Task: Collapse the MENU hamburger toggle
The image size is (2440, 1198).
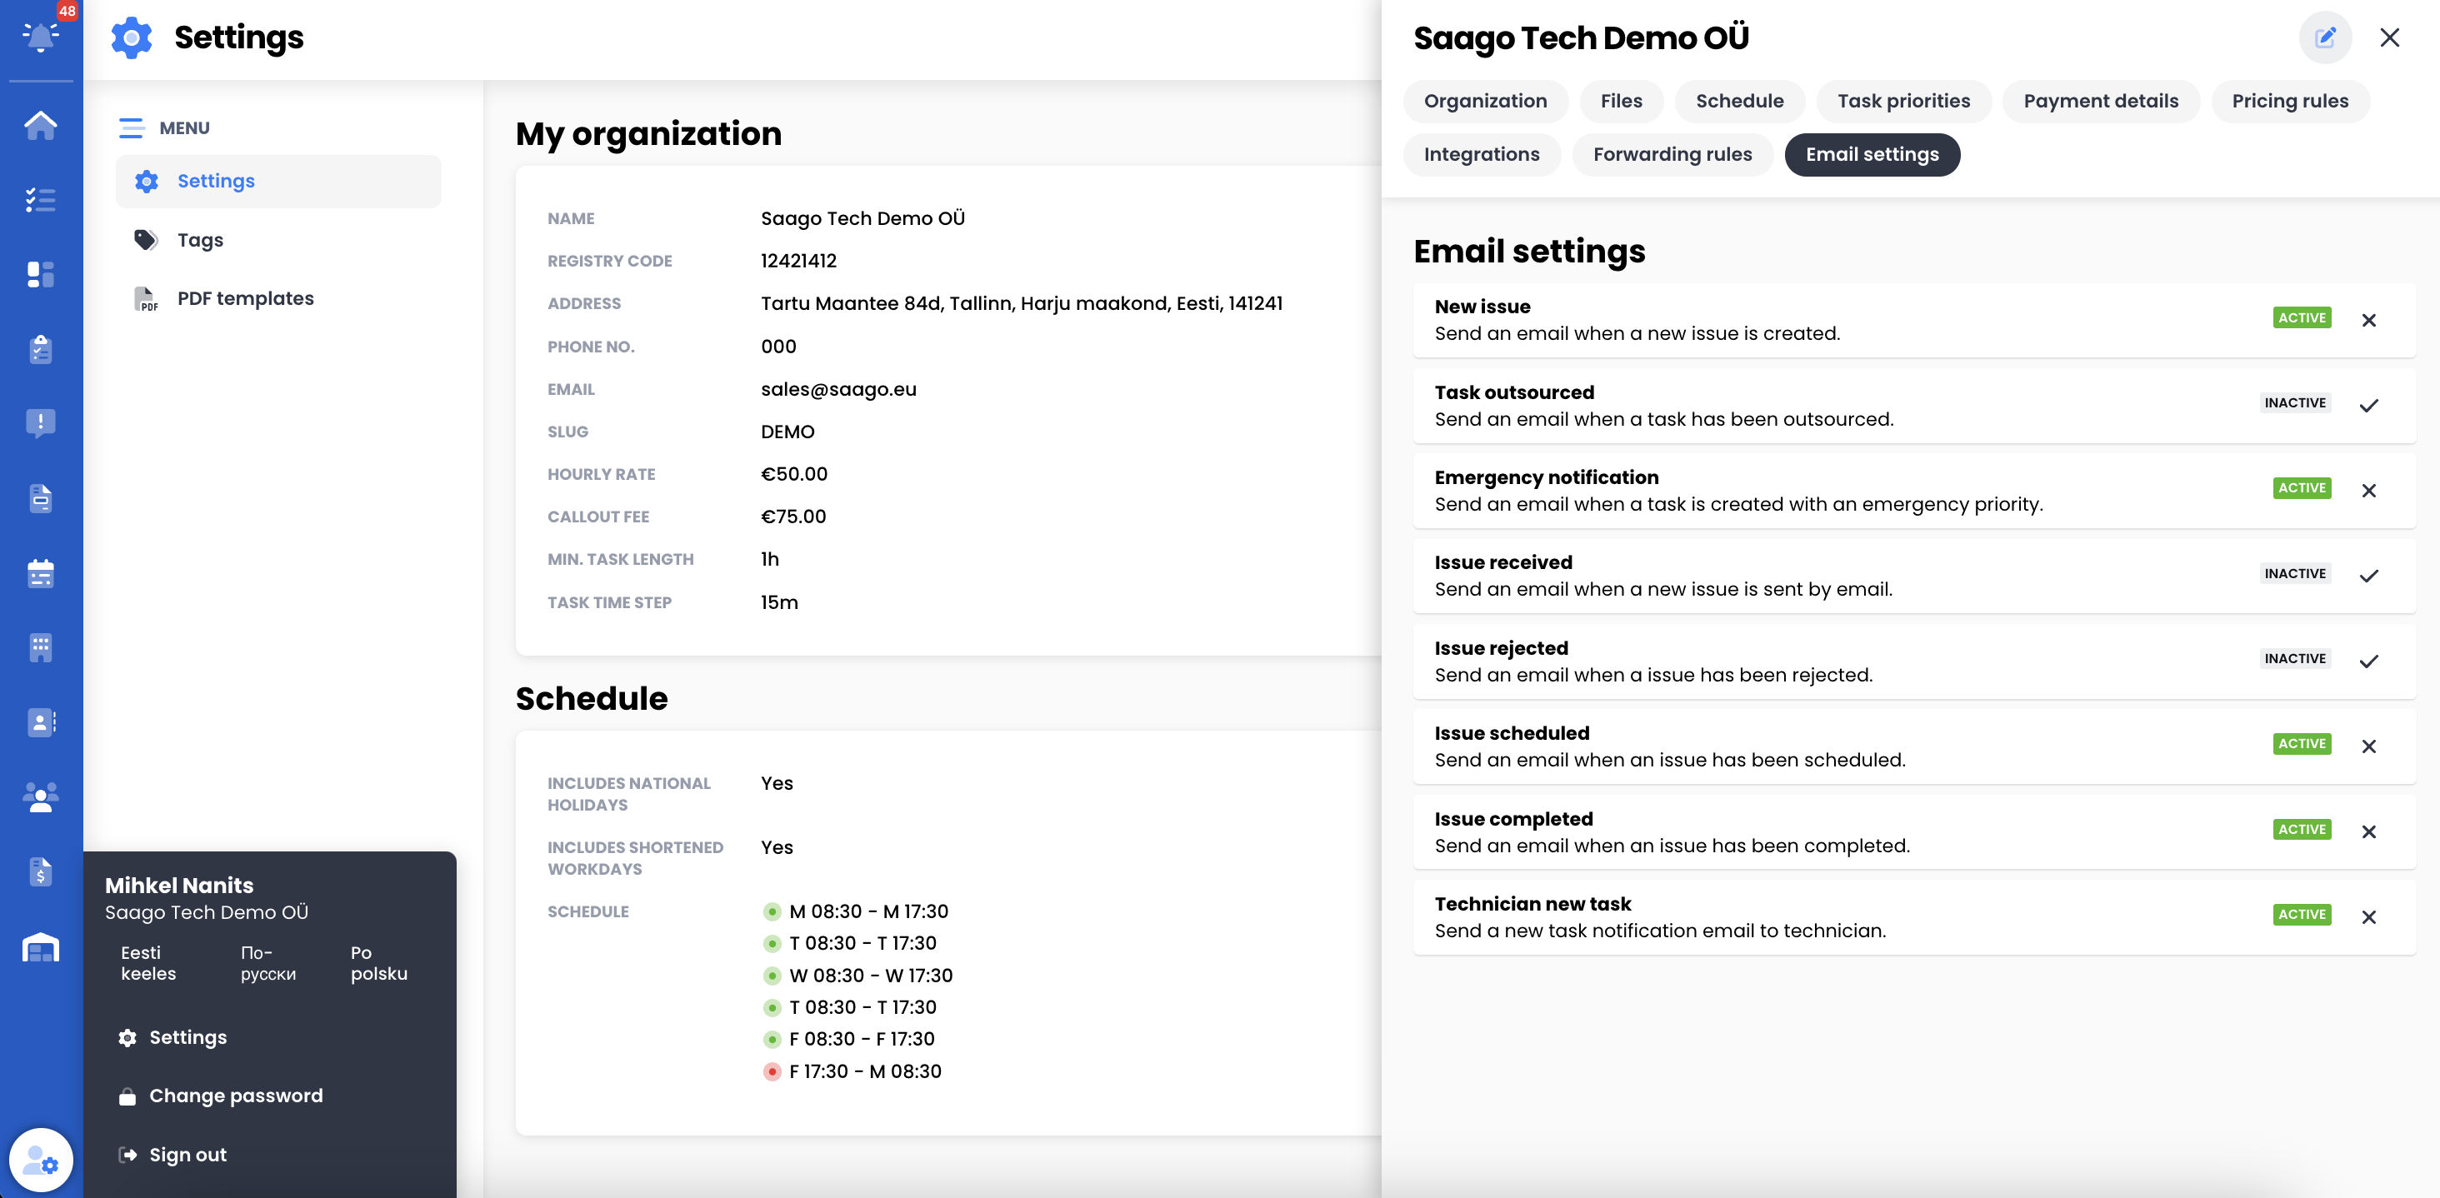Action: (x=132, y=127)
